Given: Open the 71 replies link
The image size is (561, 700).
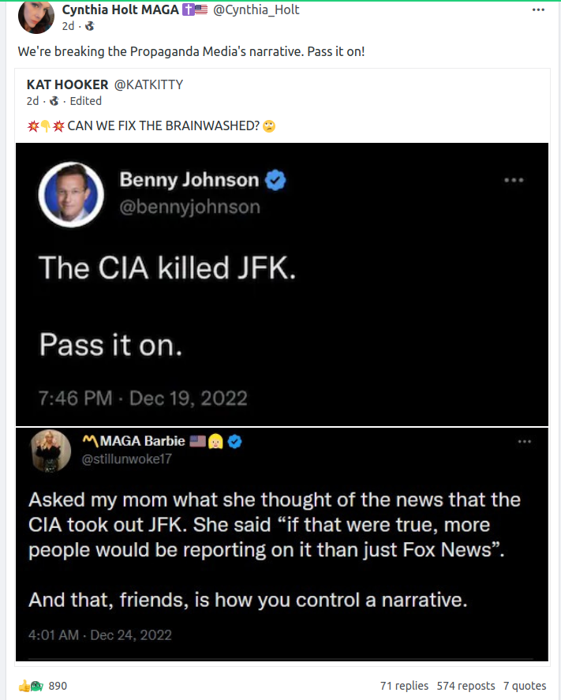Looking at the screenshot, I should point(404,686).
